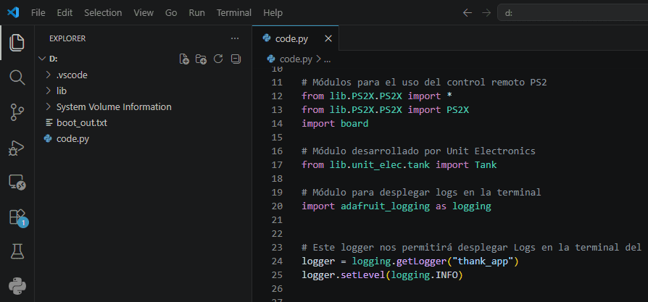Open the Run and Debug view
This screenshot has height=302, width=648.
pos(17,148)
